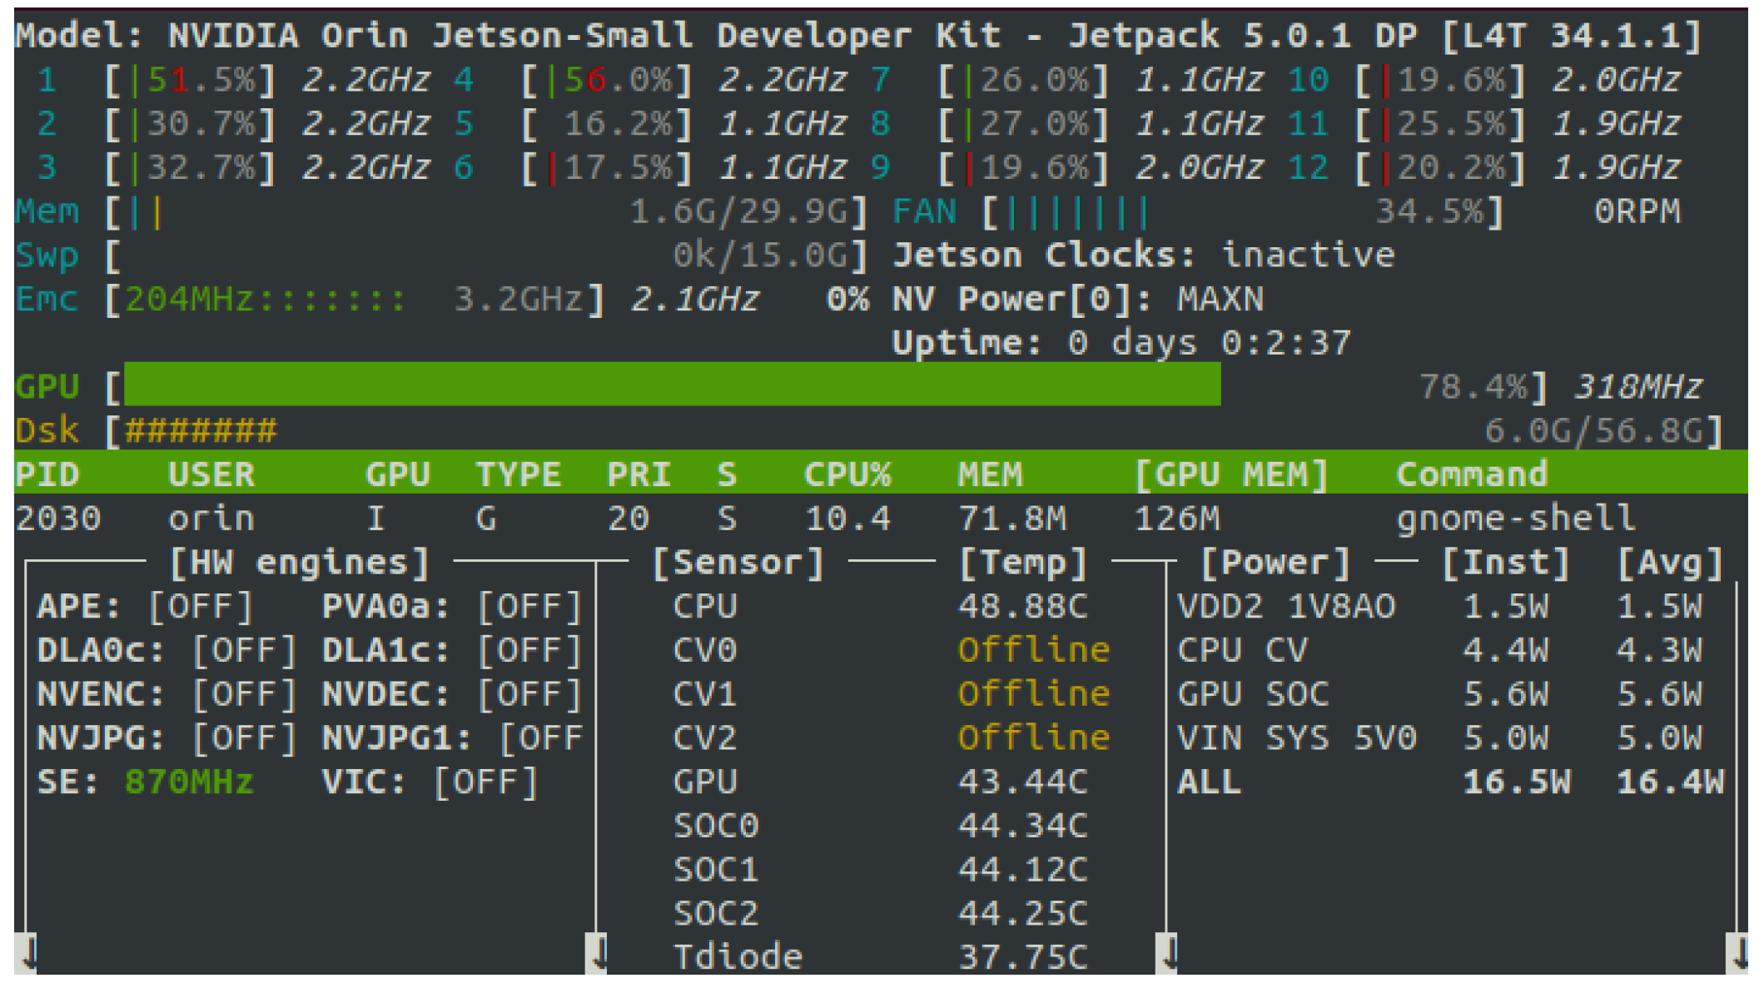
Task: Click the [GPU MEM] column header
Action: 1232,474
